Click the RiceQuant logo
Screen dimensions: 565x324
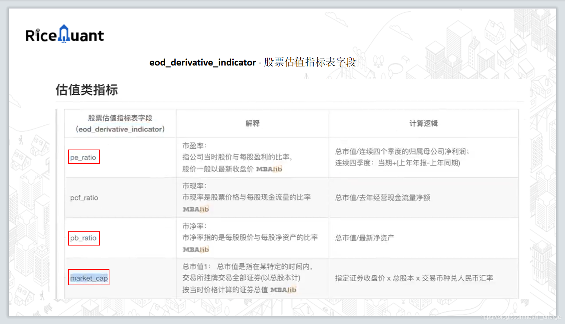point(65,34)
